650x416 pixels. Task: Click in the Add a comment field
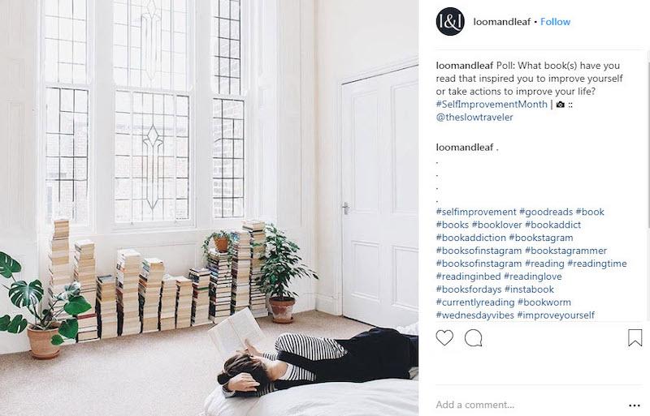(x=531, y=405)
